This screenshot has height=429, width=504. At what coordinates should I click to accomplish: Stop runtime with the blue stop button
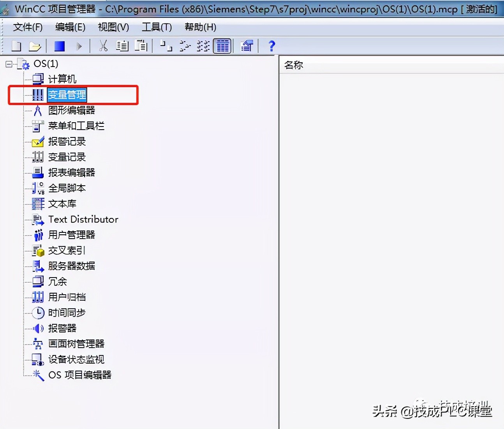[x=59, y=46]
